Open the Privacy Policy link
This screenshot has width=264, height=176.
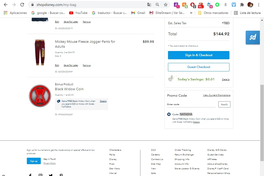point(50,163)
